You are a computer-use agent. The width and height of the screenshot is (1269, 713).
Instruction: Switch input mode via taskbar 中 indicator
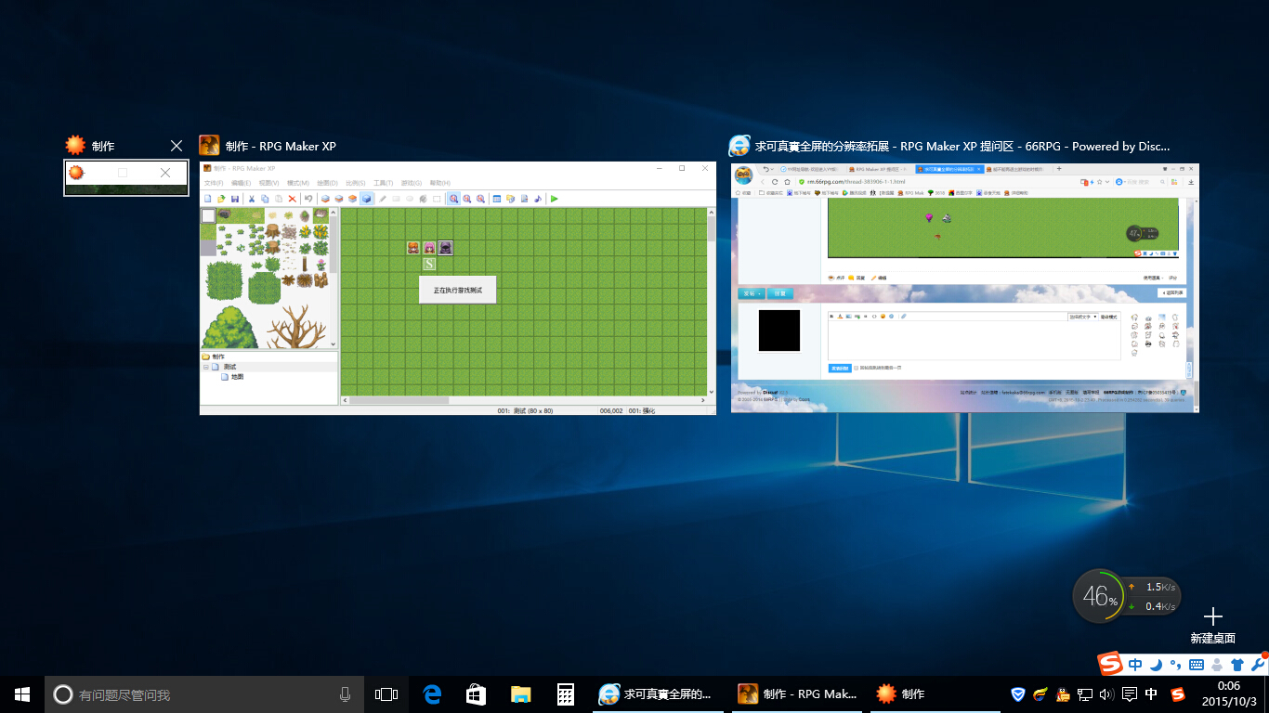[1152, 694]
